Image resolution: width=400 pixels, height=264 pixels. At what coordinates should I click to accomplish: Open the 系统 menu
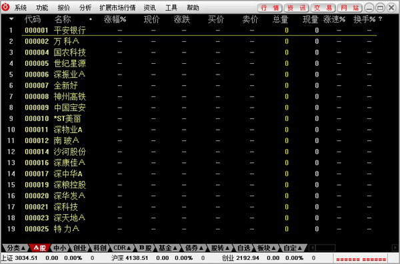(21, 8)
